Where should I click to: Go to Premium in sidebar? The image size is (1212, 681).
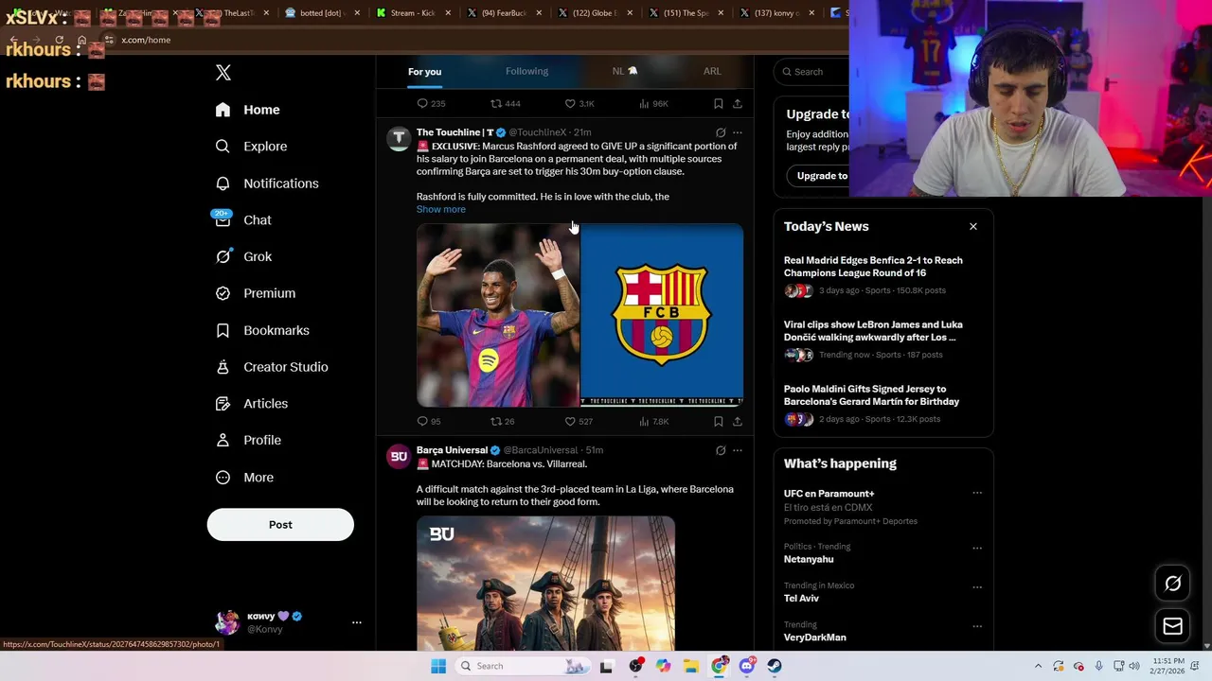click(x=255, y=293)
